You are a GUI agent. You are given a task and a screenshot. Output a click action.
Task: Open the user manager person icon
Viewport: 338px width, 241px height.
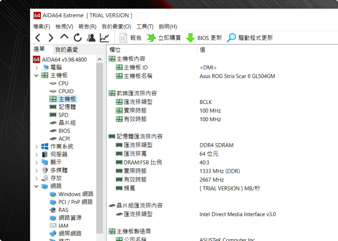[91, 38]
